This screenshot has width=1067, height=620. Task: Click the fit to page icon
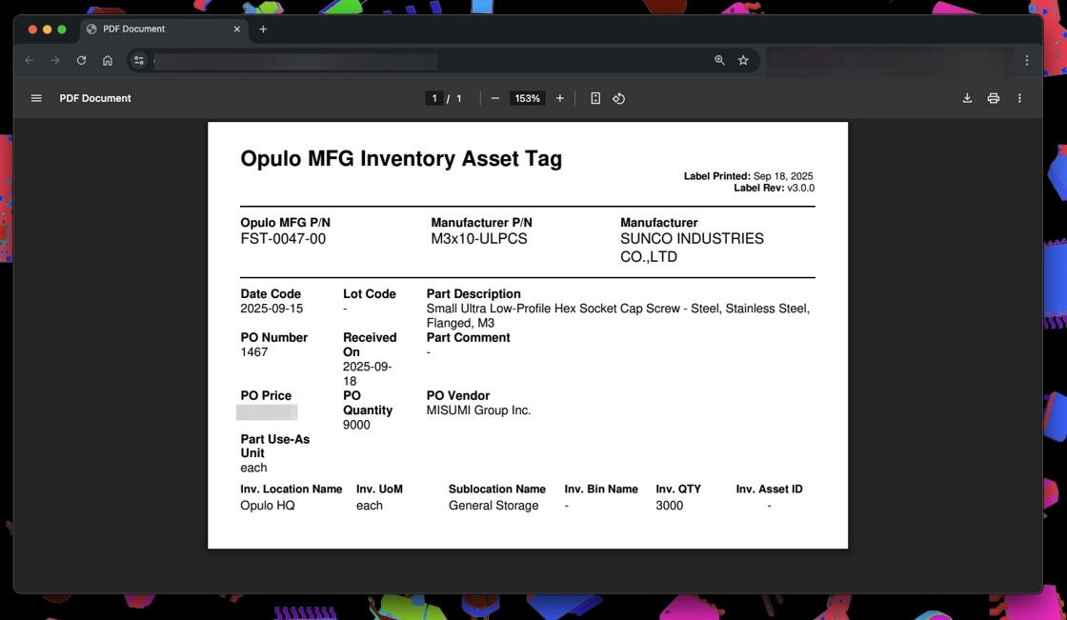pyautogui.click(x=595, y=98)
